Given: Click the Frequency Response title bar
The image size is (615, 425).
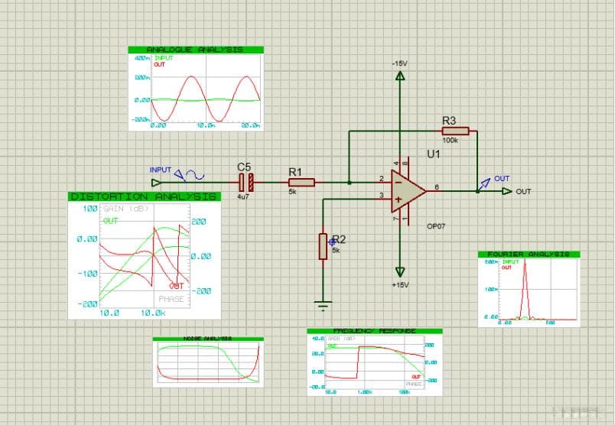Looking at the screenshot, I should pyautogui.click(x=375, y=331).
